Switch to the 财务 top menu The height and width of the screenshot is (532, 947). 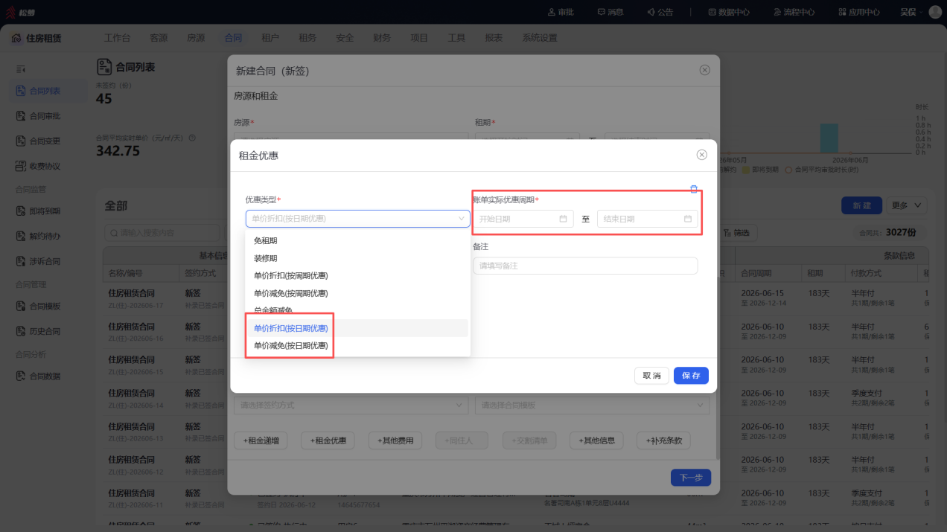click(382, 38)
